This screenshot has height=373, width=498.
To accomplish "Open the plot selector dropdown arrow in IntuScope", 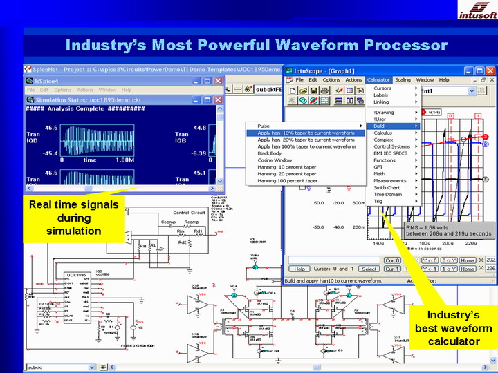I will click(472, 91).
